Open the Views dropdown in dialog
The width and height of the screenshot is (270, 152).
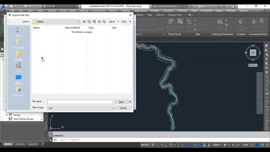[x=114, y=22]
